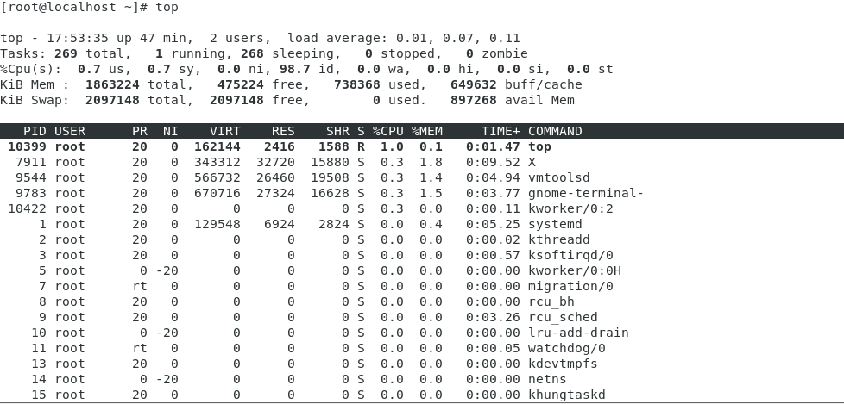This screenshot has height=404, width=844.
Task: Select PID 10399 in the process list
Action: click(x=27, y=146)
